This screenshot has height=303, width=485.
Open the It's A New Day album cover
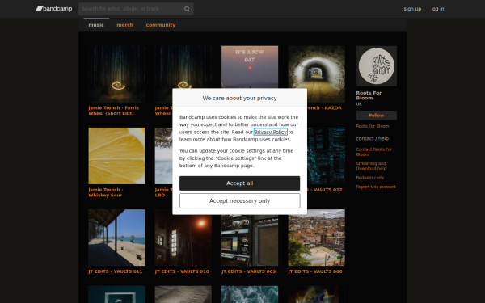tap(250, 67)
